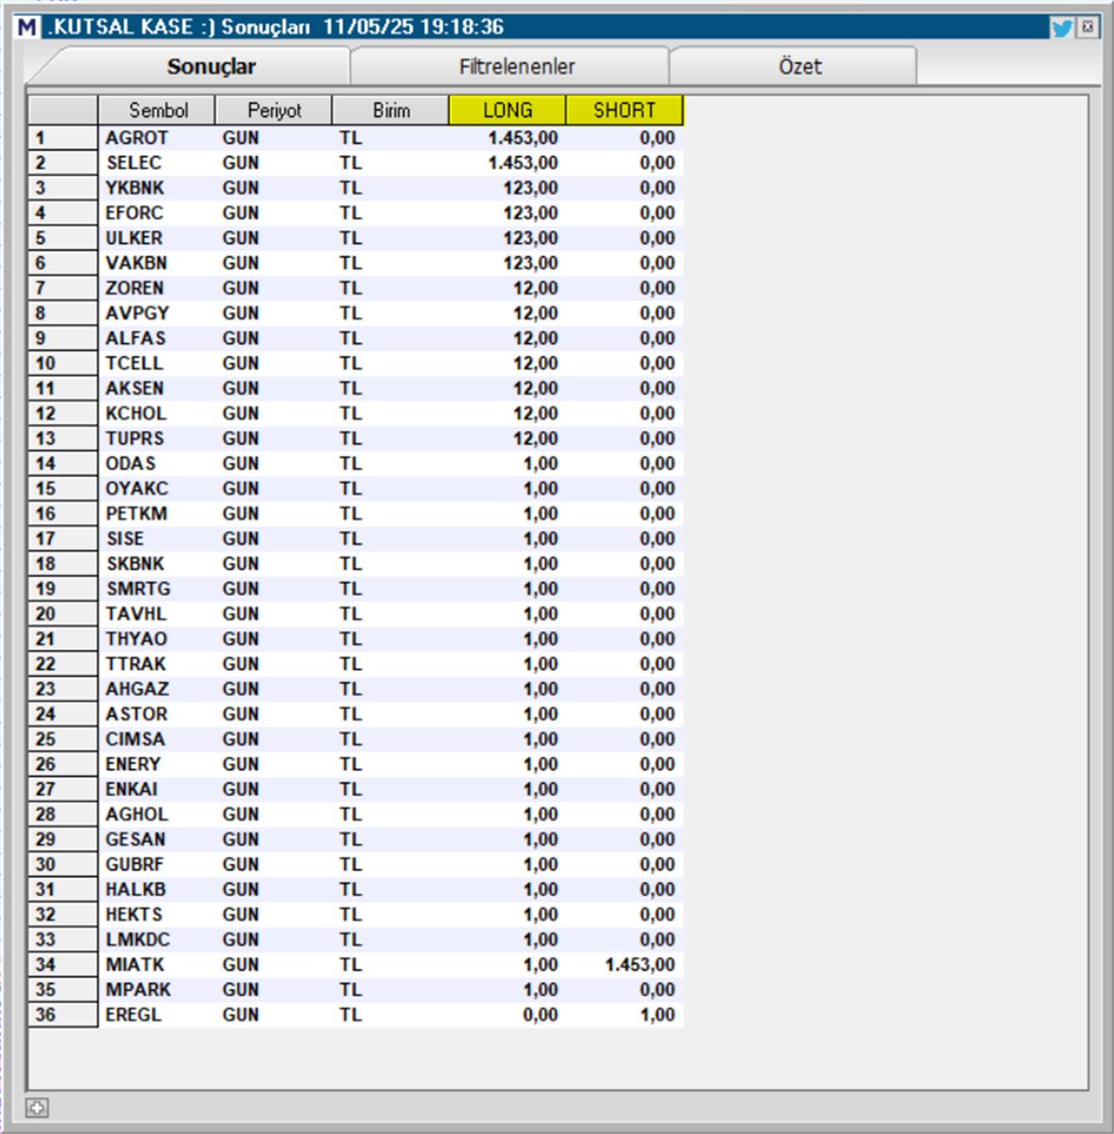Switch to the Sonuçlar tab

(211, 66)
